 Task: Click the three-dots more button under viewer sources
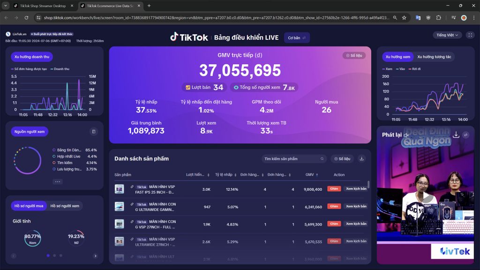58,181
